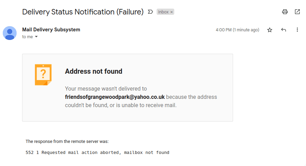
Task: Open the email in a new window
Action: [x=297, y=12]
